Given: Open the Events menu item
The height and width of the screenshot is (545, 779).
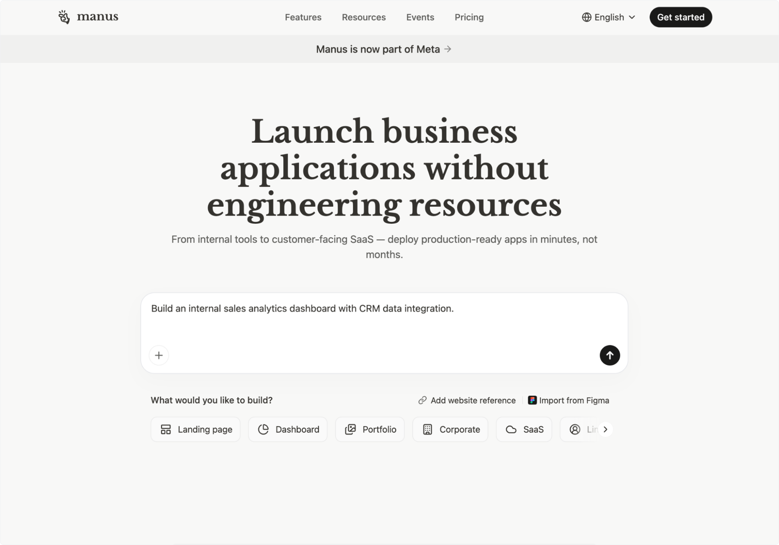Looking at the screenshot, I should (420, 17).
